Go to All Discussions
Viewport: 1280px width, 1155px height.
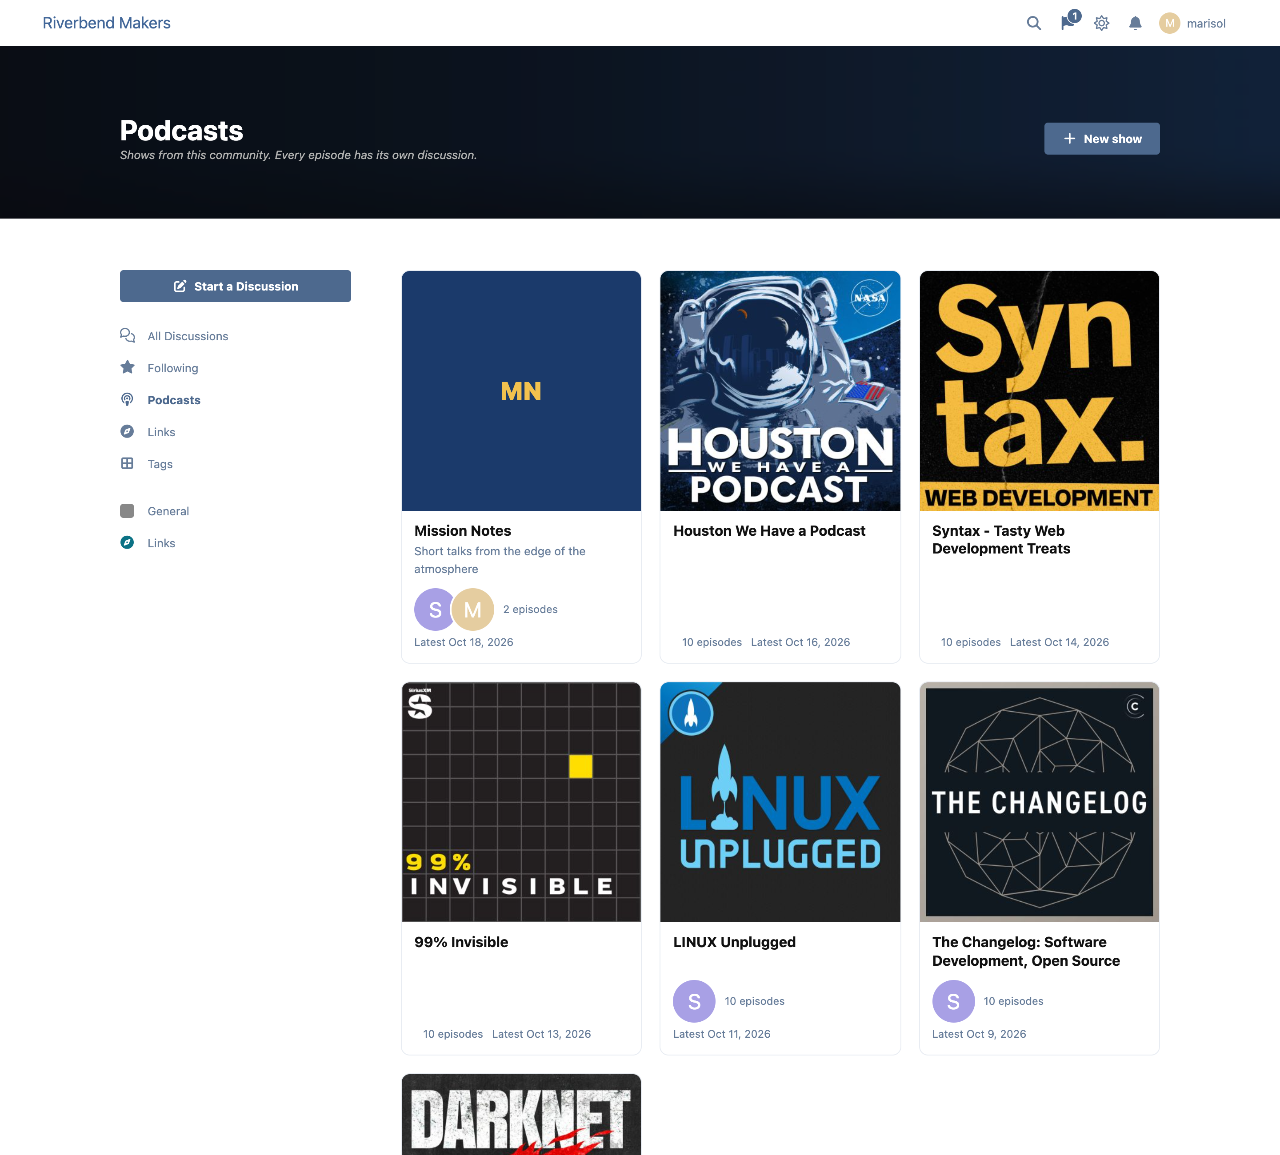tap(187, 336)
